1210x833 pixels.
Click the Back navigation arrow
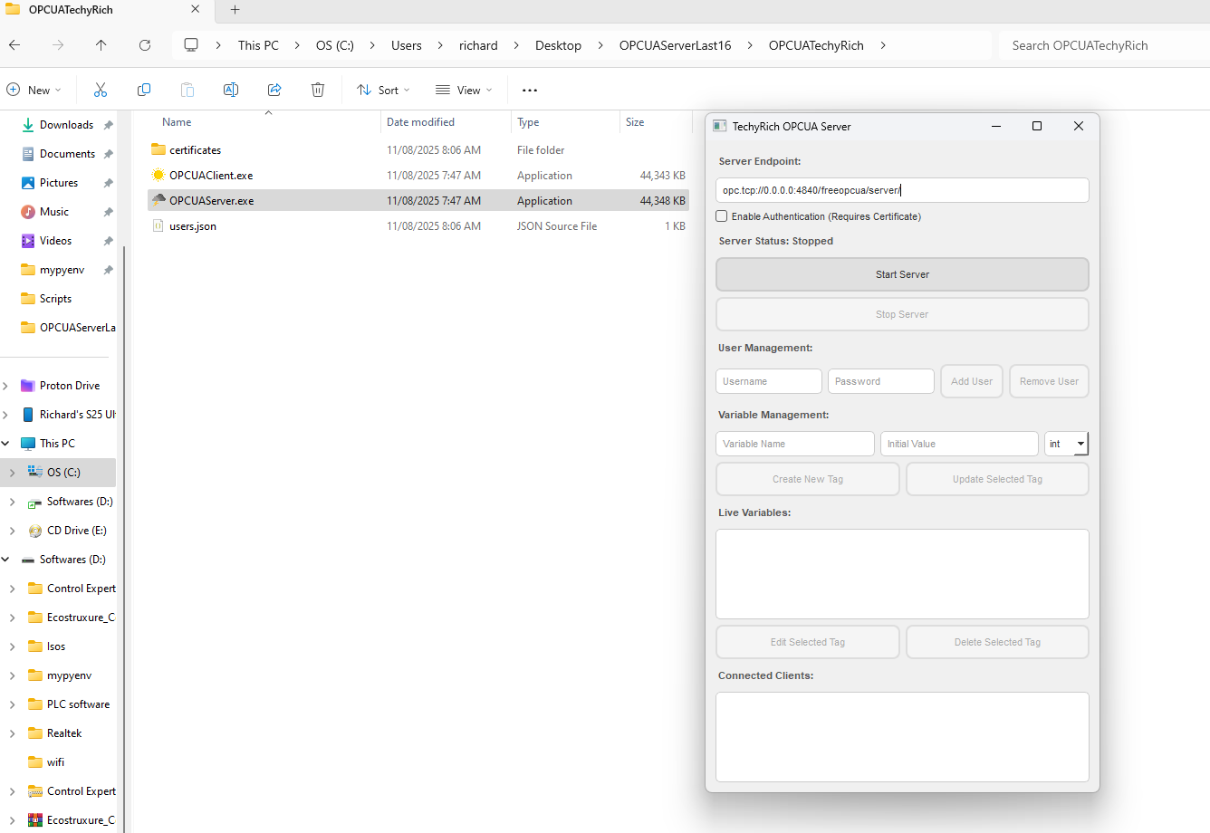pos(14,44)
